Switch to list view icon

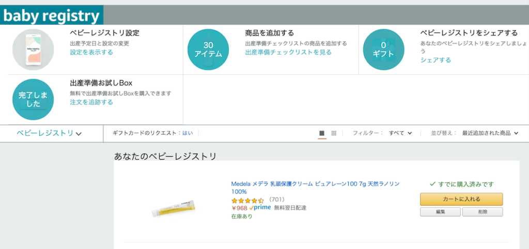tap(322, 133)
